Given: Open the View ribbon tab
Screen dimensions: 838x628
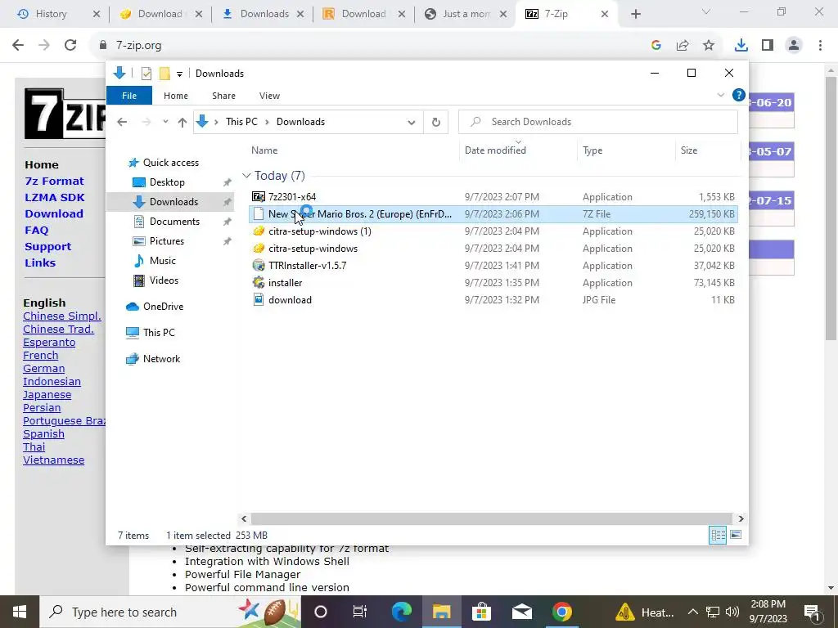Looking at the screenshot, I should pos(269,96).
